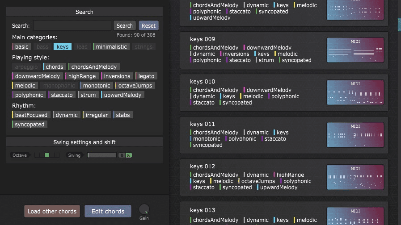The image size is (401, 225).
Task: Select the keys 012 pattern title
Action: (x=203, y=166)
